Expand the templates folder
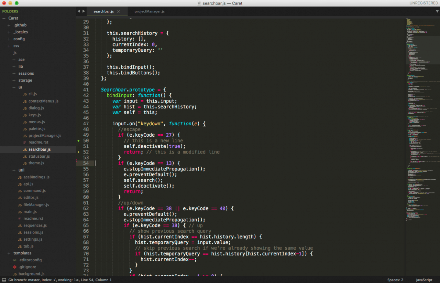Viewport: 440px width, 283px height. coord(10,253)
